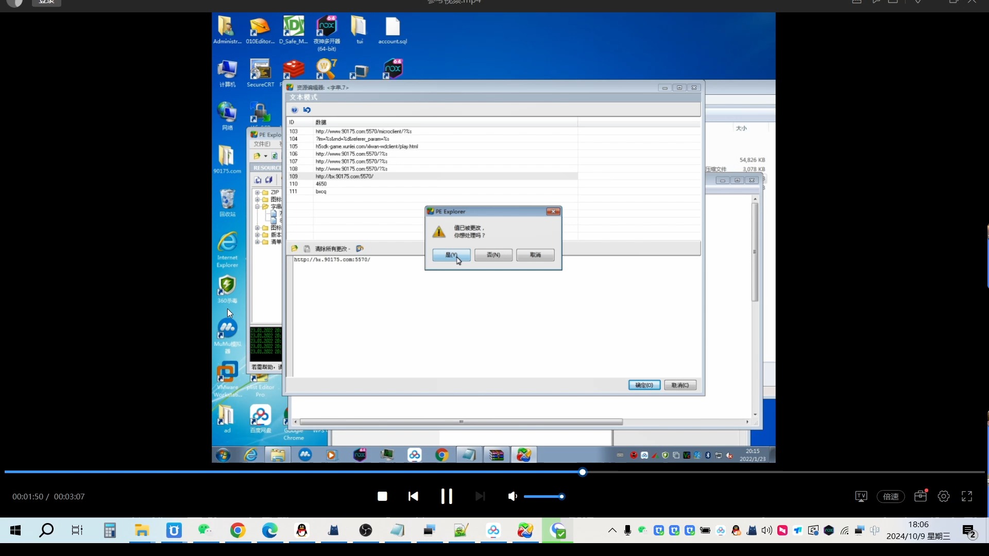Open the 夜神多开器 (64-bit) desktop icon

327,33
